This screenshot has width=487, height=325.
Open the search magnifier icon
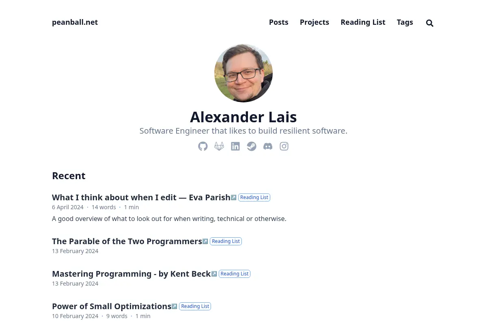coord(430,23)
